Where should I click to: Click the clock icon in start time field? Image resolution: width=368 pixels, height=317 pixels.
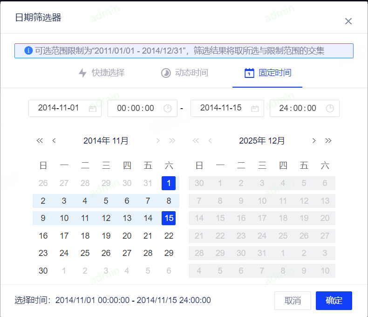click(x=168, y=108)
